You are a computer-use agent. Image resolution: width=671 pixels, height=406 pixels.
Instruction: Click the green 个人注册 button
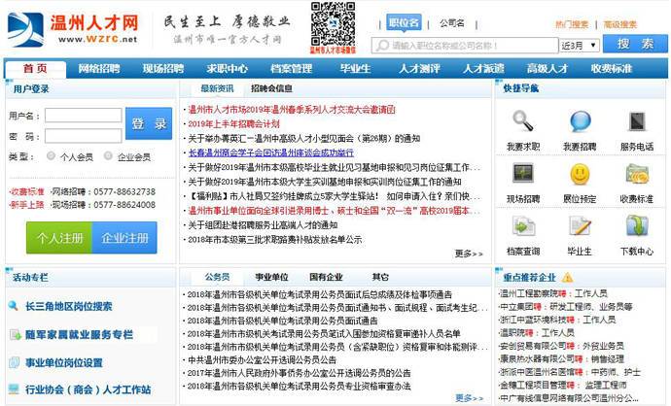58,237
